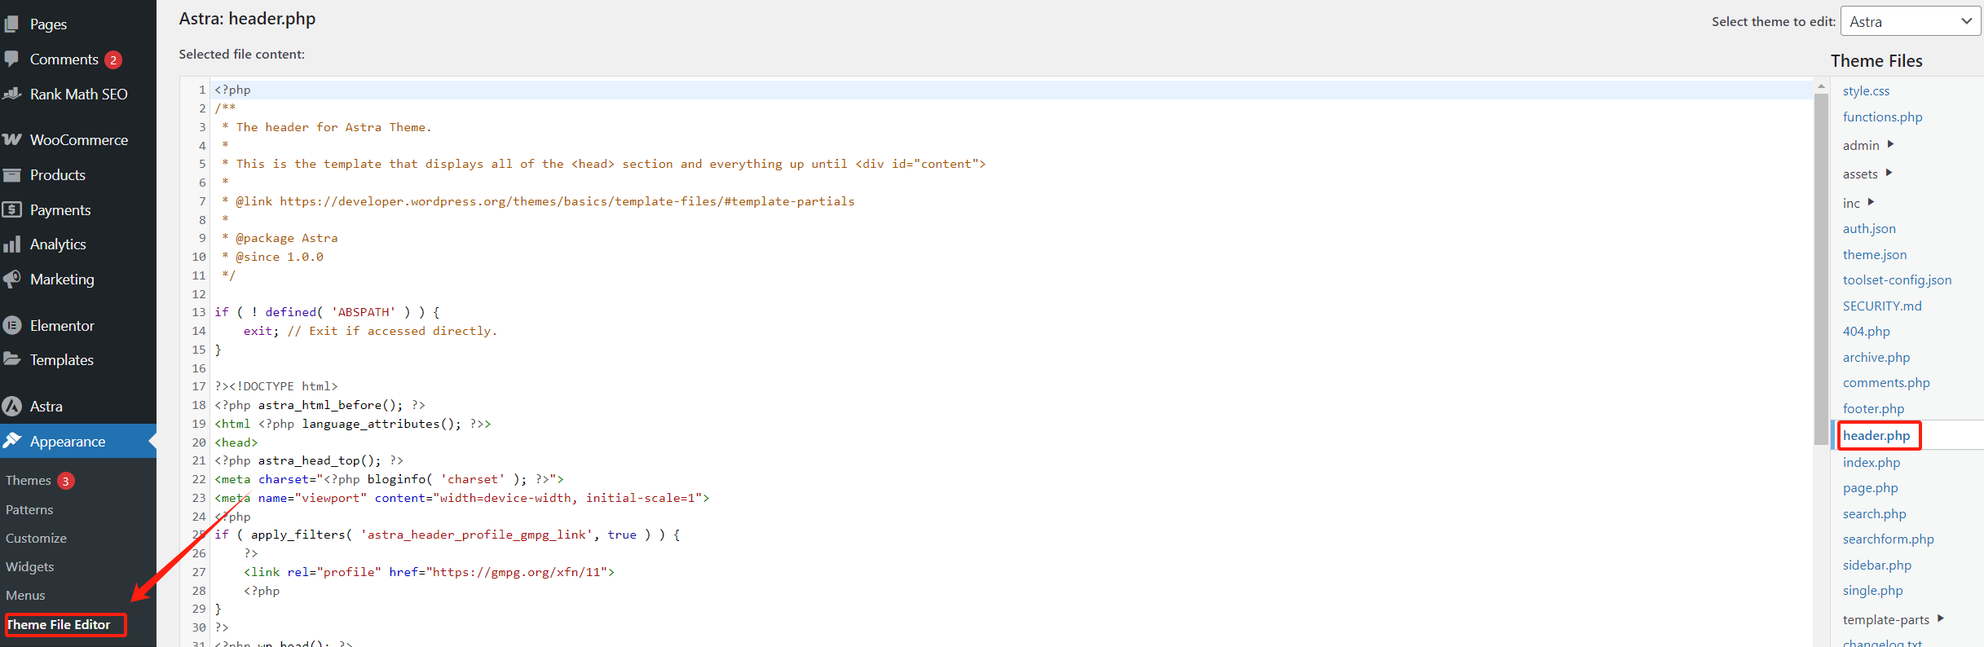The image size is (1984, 647).
Task: Open the footer.php theme file
Action: click(x=1873, y=409)
